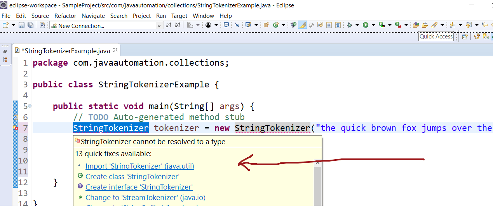Click the task marker on line 6
Viewport: 493px width, 207px height.
[16, 117]
